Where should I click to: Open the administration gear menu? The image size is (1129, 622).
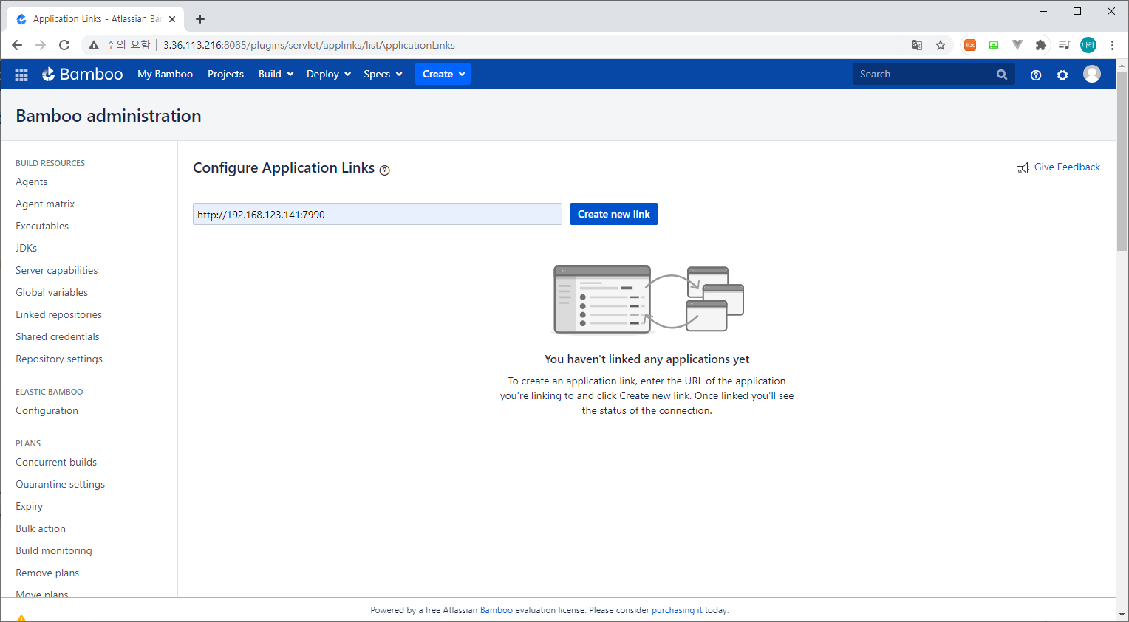pos(1063,75)
